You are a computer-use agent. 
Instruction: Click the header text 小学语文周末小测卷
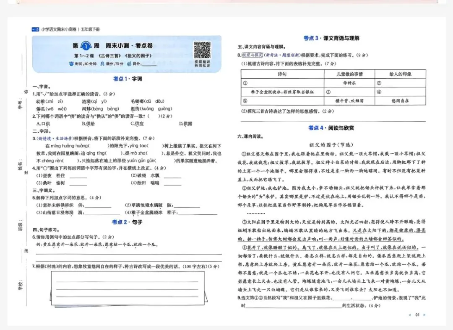pos(59,29)
